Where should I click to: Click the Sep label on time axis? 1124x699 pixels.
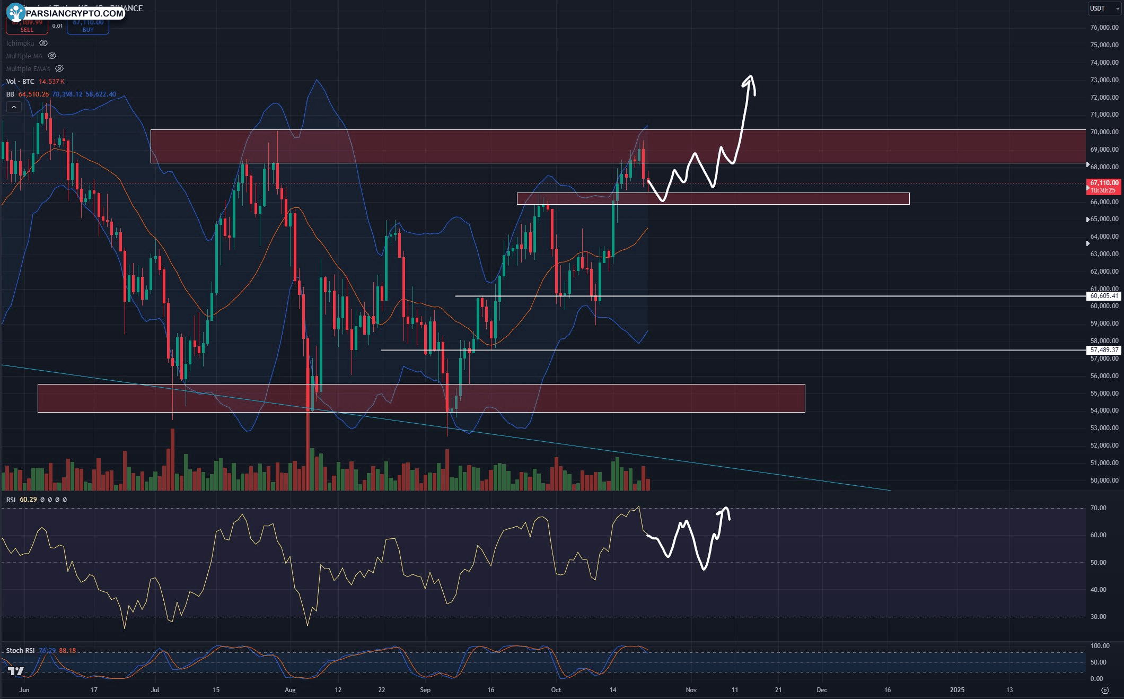point(425,690)
